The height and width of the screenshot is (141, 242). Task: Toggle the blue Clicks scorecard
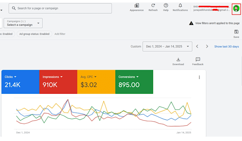[20, 82]
